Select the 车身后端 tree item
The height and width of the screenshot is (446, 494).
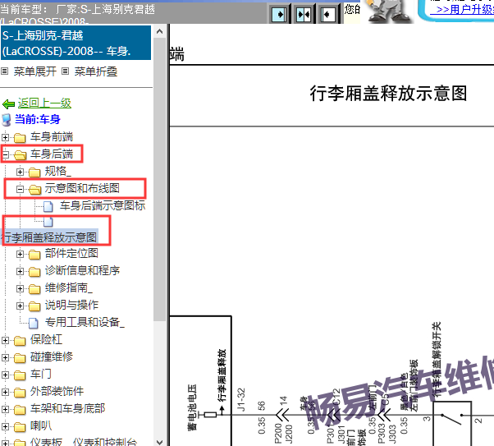click(52, 154)
